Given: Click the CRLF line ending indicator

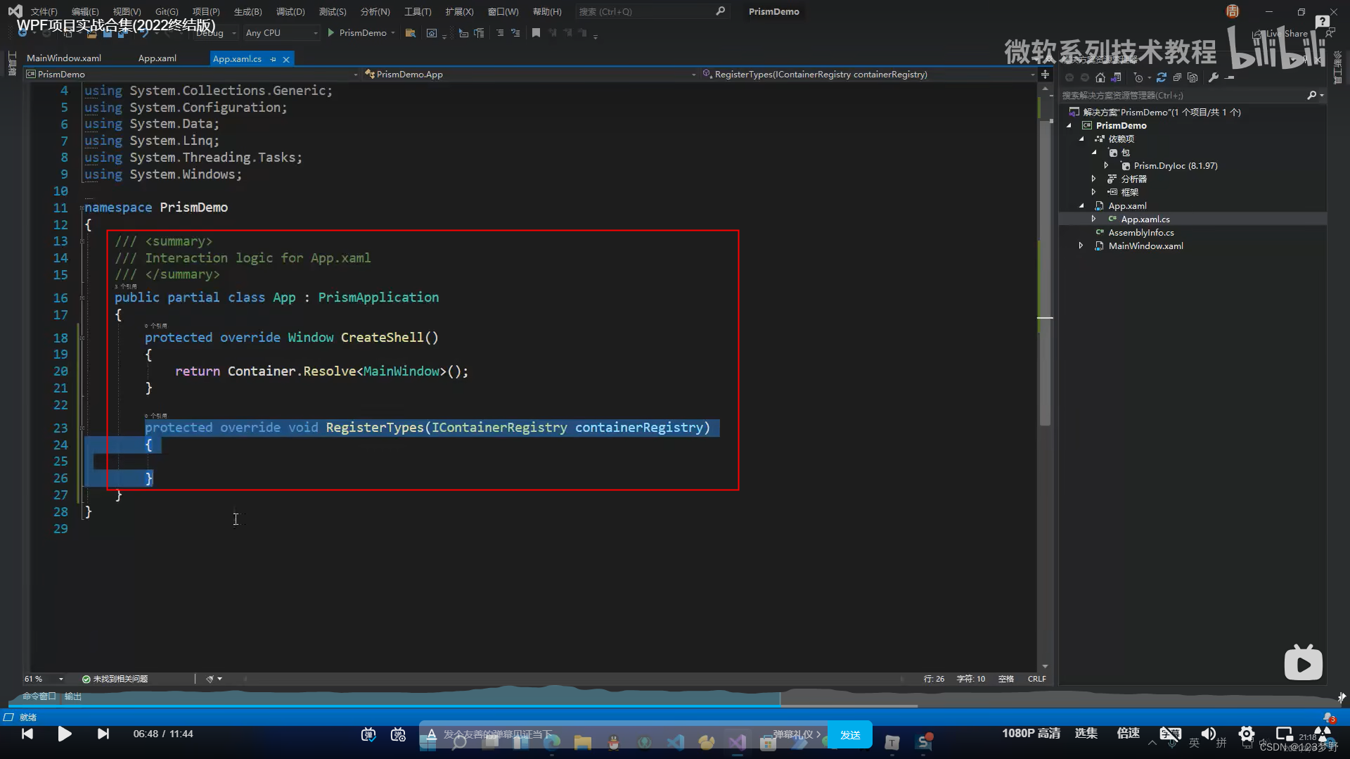Looking at the screenshot, I should click(x=1036, y=679).
